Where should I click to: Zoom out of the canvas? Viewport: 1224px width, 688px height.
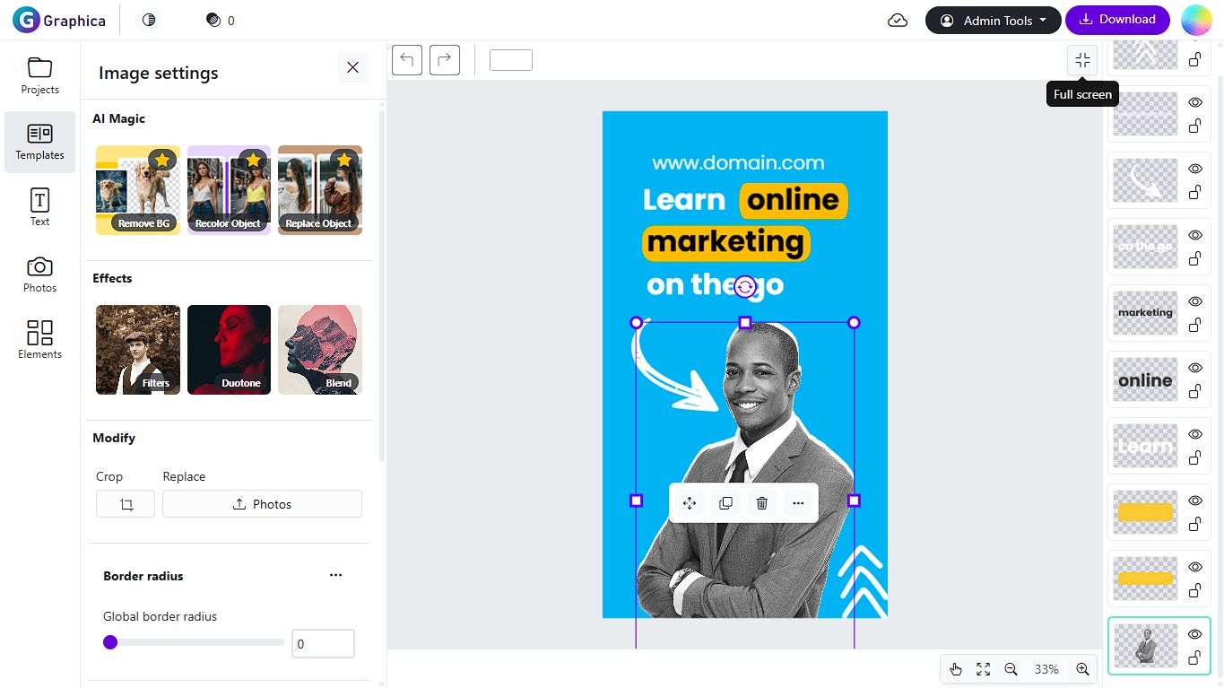1011,669
